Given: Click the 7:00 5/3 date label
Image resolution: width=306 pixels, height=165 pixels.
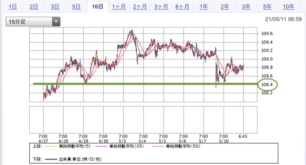Looking at the screenshot, I should (x=123, y=139).
